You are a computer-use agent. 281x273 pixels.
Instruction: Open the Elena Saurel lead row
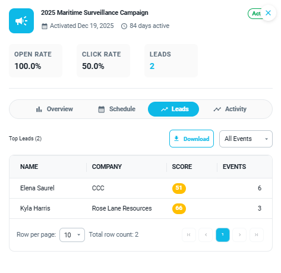[141, 188]
